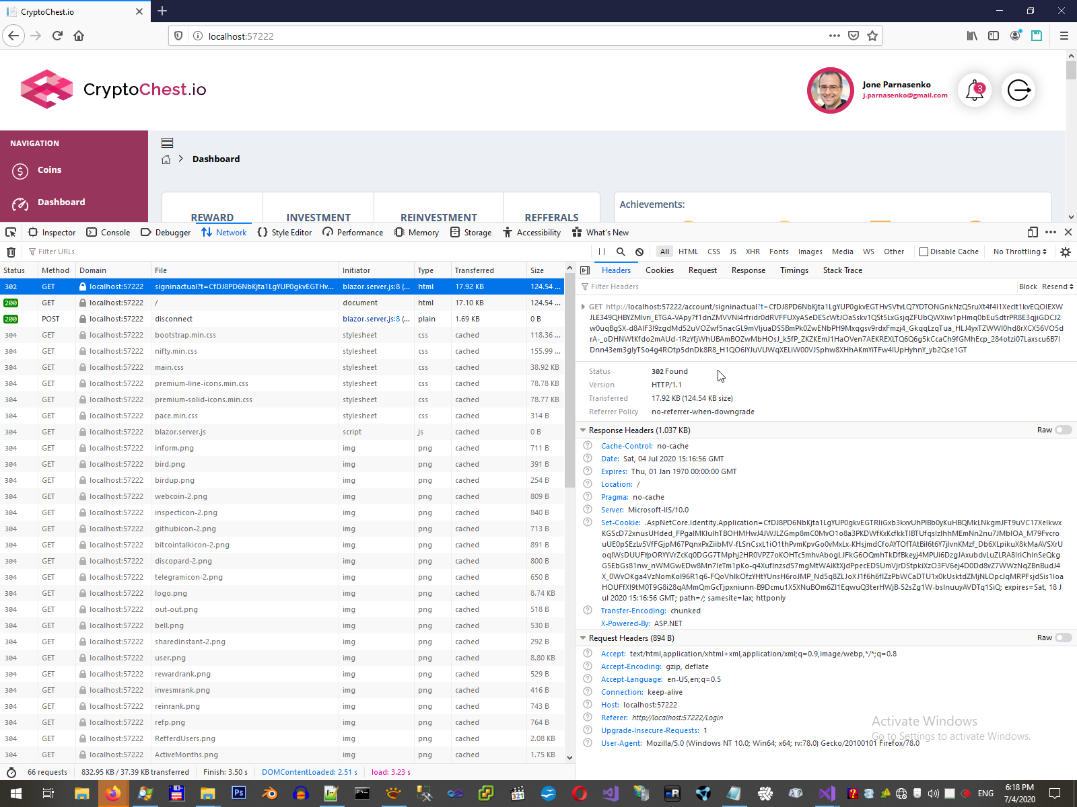Toggle Raw for Request Headers

coord(1064,638)
